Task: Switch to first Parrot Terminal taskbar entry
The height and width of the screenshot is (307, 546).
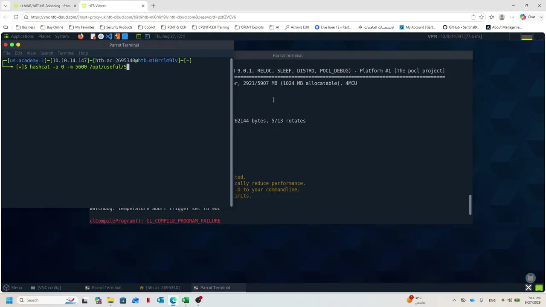Action: (103, 287)
